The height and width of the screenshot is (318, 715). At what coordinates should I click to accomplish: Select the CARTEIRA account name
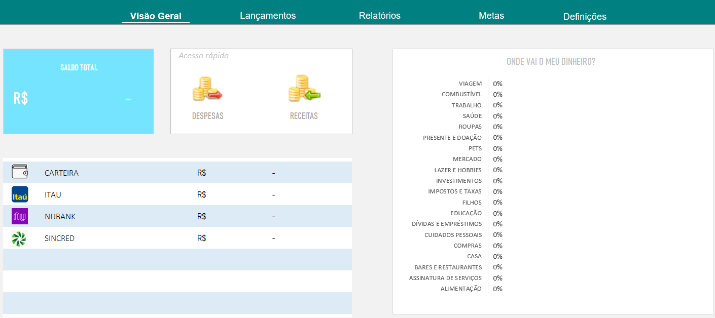(x=61, y=173)
